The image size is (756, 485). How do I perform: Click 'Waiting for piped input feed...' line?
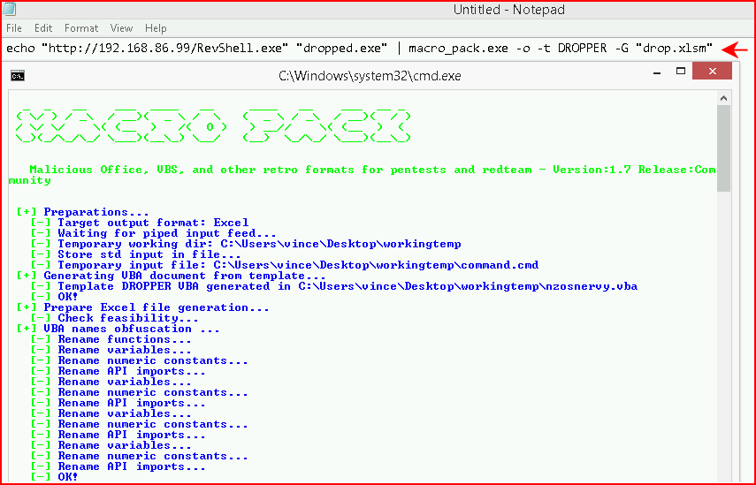click(154, 233)
